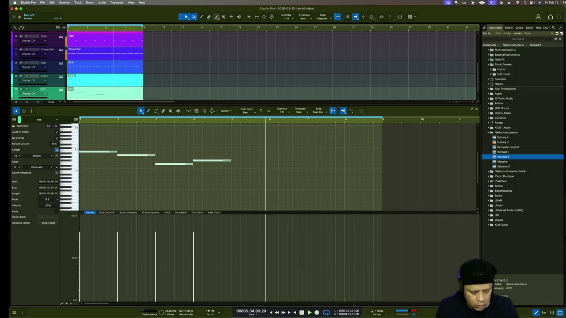Viewport: 566px width, 318px height.
Task: Open Display dropdown on Clap track
Action: [x=34, y=41]
